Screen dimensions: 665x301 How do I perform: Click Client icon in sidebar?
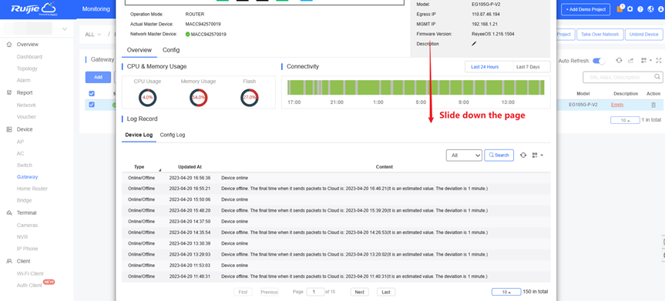9,261
